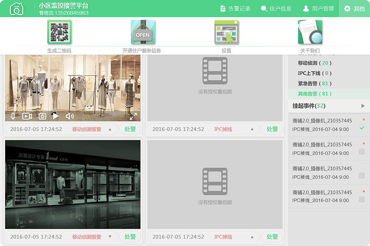
Task: Click the 移动侦测报警 label under the dark storefront video
Action: tap(87, 237)
